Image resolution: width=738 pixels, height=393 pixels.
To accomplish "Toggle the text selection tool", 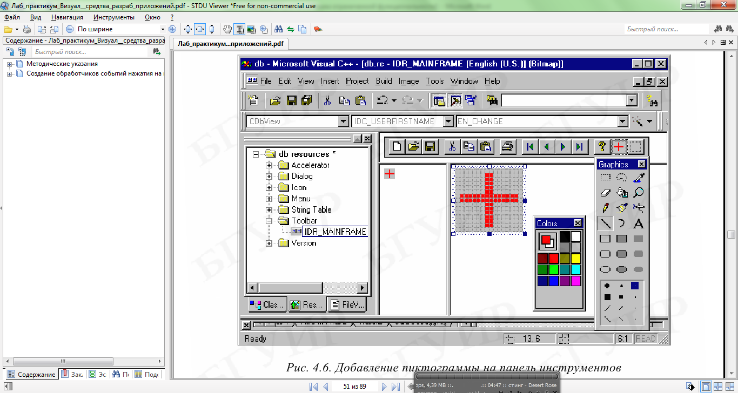I will tap(239, 29).
